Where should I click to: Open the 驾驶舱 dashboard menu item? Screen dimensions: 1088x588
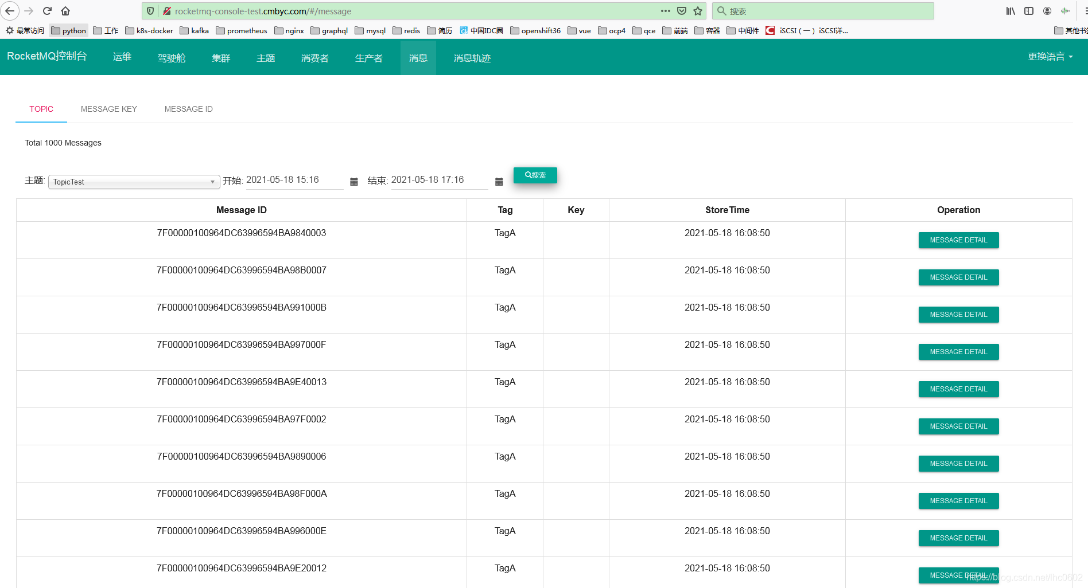pyautogui.click(x=172, y=58)
